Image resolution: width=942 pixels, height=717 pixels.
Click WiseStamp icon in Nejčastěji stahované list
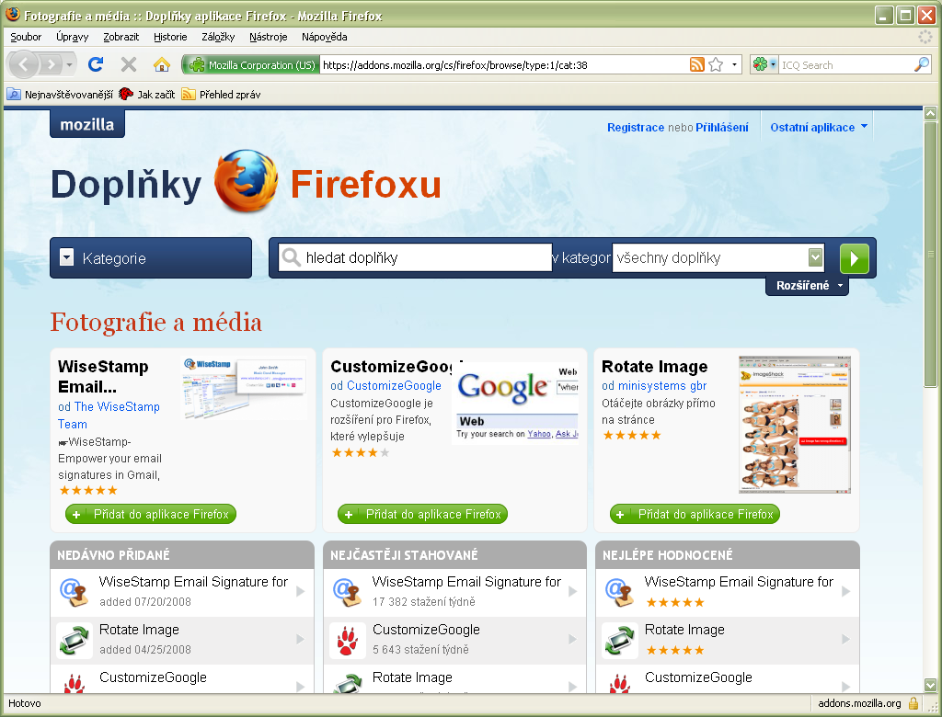[347, 591]
